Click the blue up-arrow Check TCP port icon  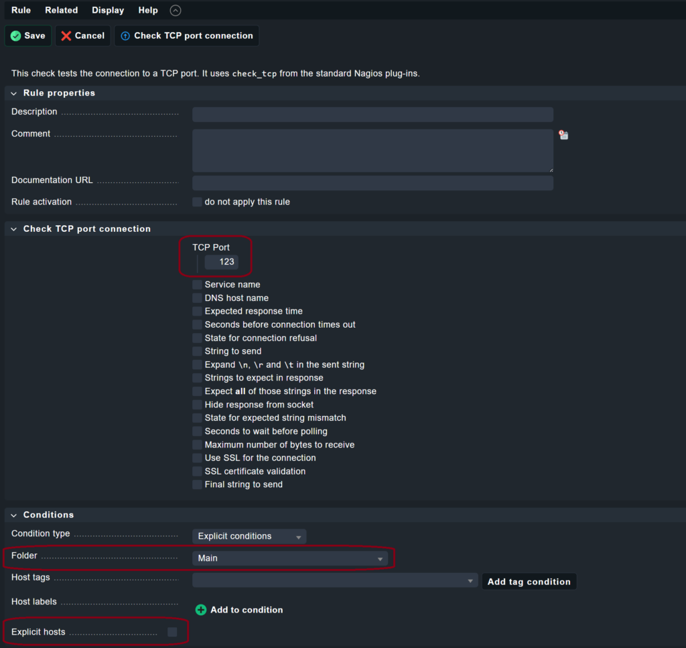point(125,36)
